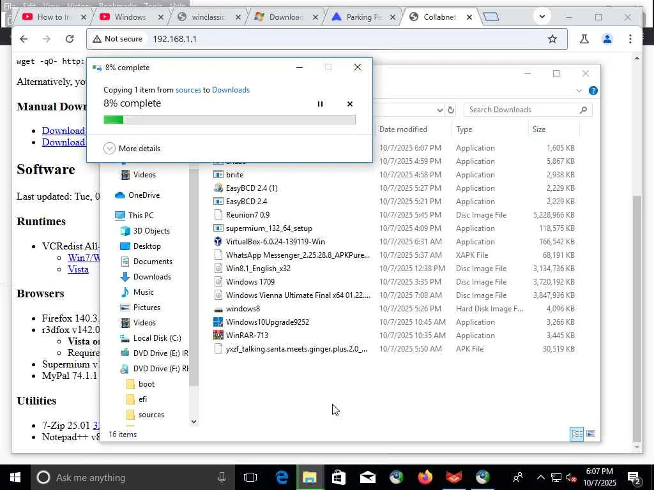Bookmark this page with the star icon
This screenshot has height=490, width=654.
point(552,39)
